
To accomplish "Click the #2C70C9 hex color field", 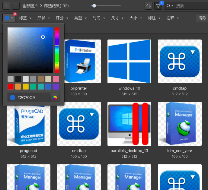I will coord(29,98).
